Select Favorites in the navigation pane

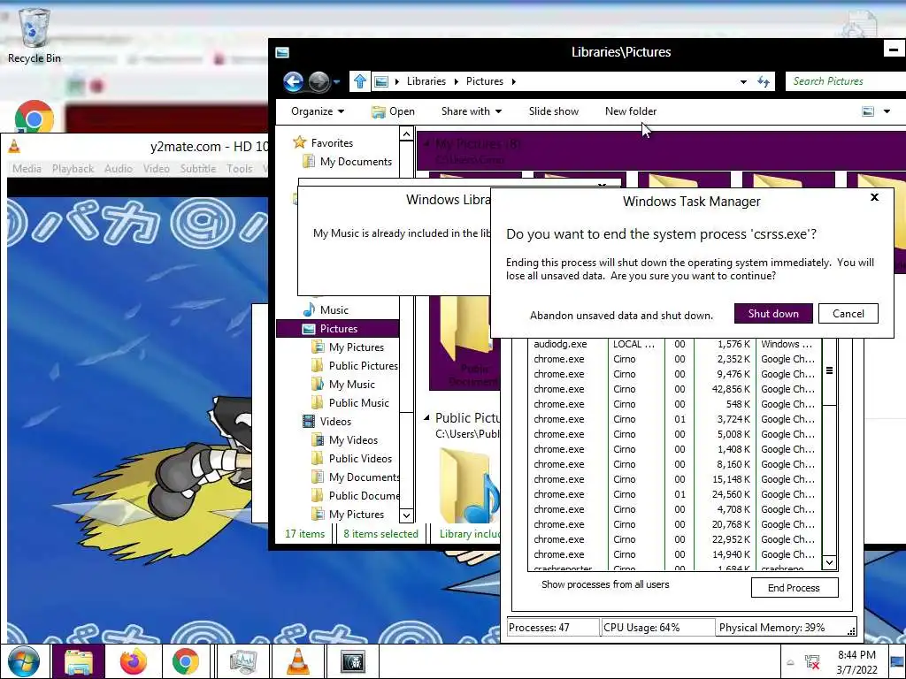tap(332, 142)
